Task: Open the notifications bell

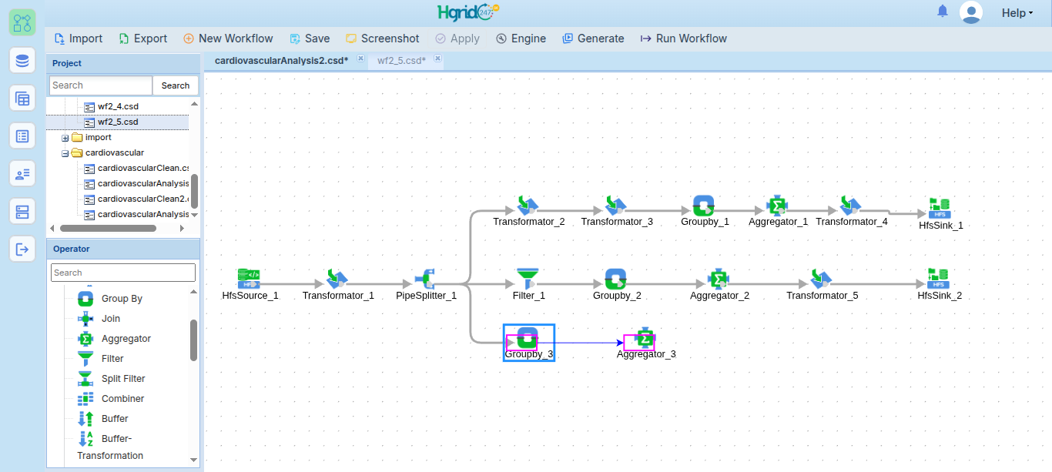Action: coord(943,12)
